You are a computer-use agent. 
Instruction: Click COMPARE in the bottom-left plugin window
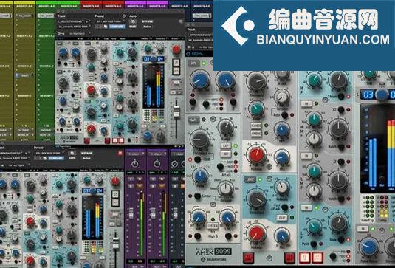(x=56, y=158)
